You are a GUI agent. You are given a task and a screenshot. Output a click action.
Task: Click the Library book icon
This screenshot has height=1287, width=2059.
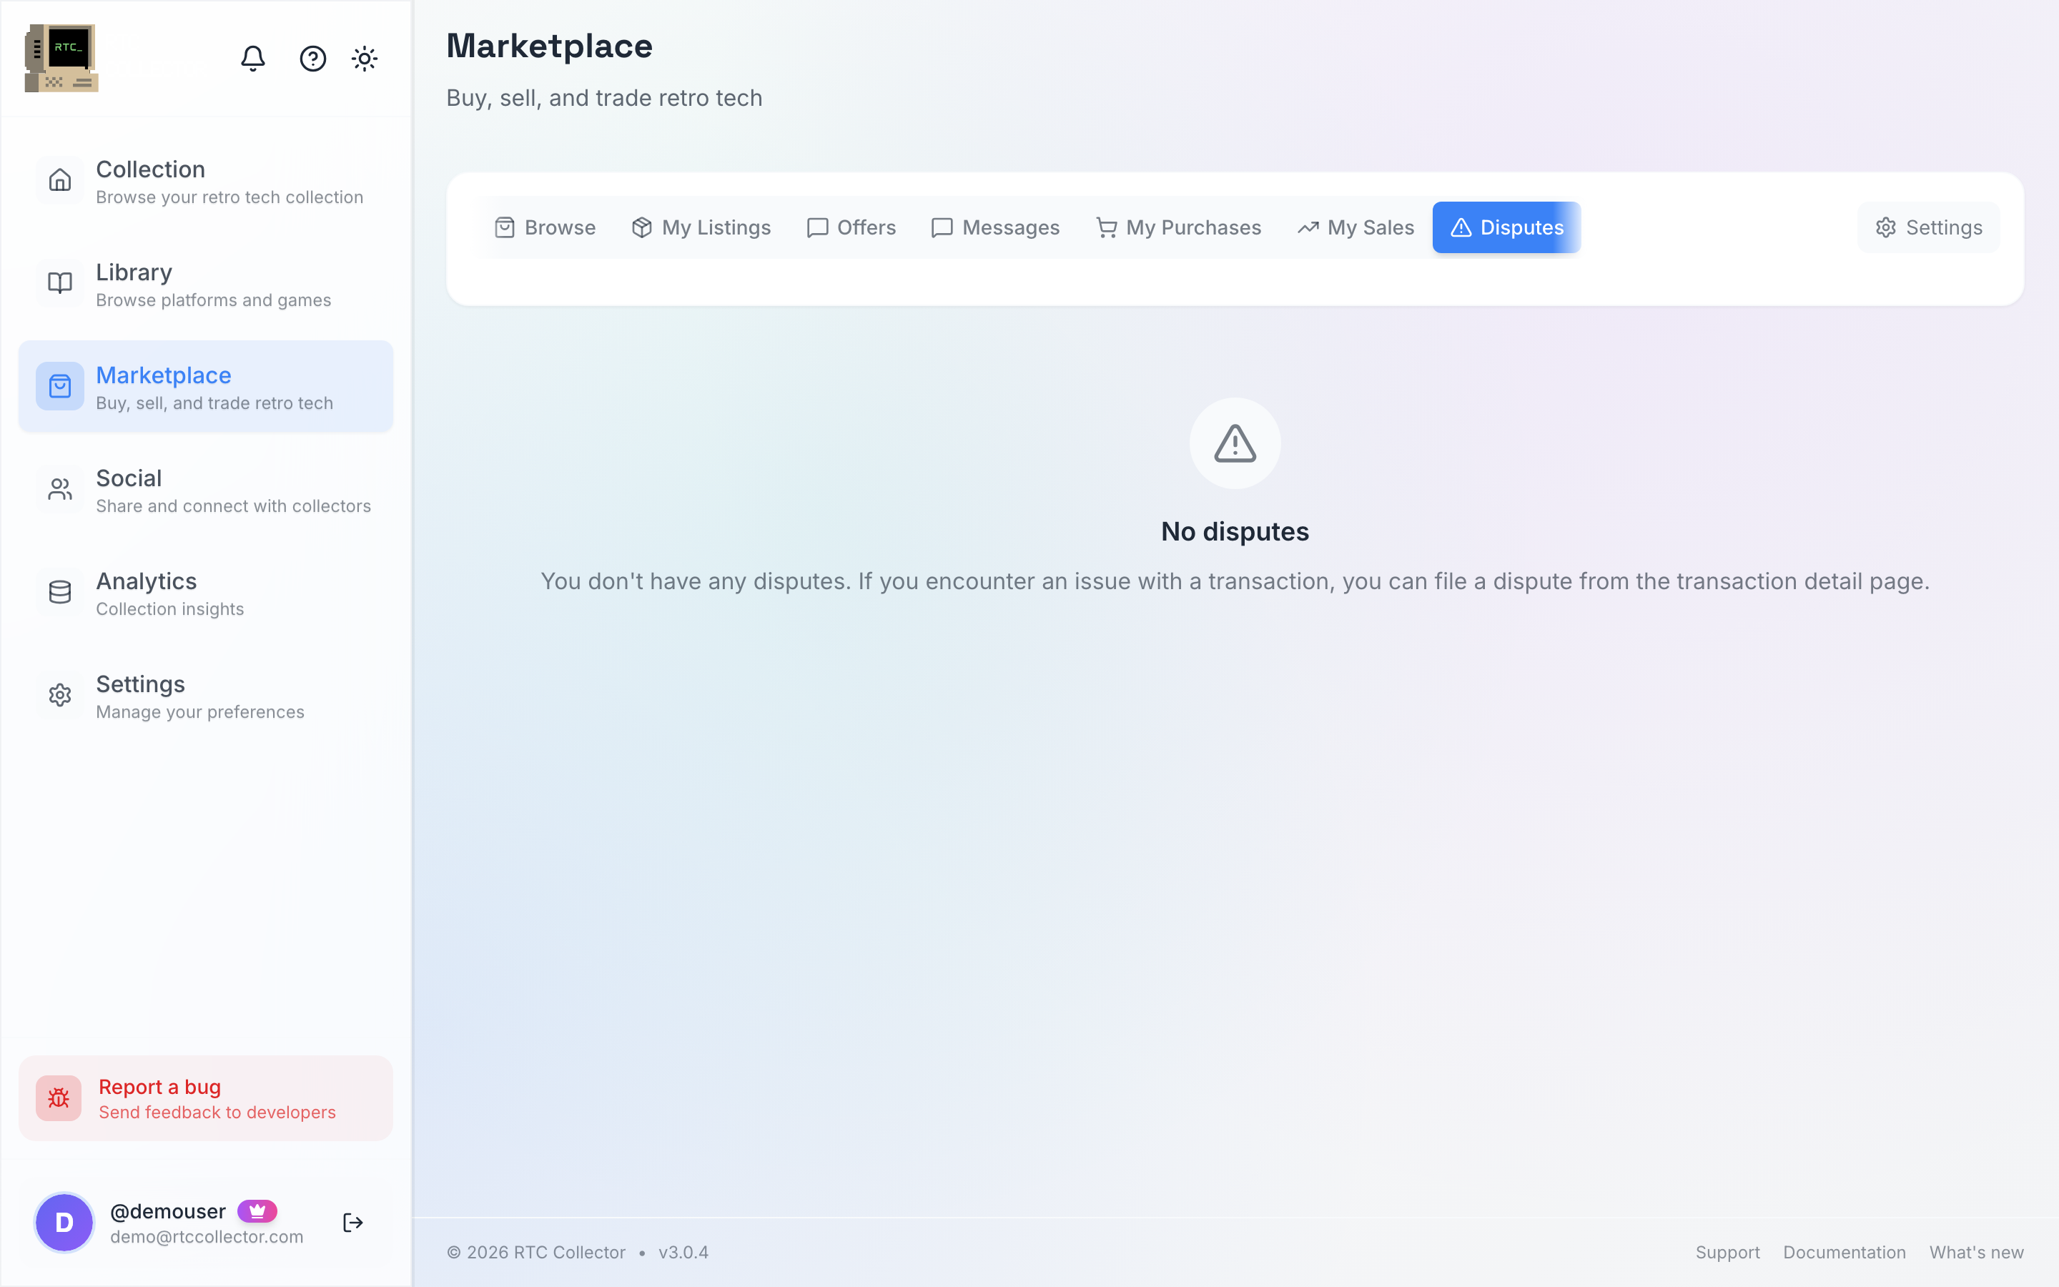coord(59,283)
